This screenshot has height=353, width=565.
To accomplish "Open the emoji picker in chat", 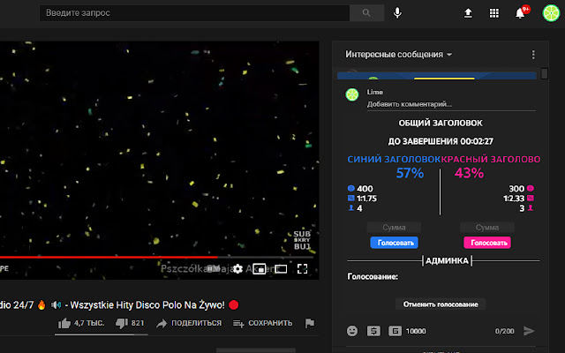I will pos(352,331).
